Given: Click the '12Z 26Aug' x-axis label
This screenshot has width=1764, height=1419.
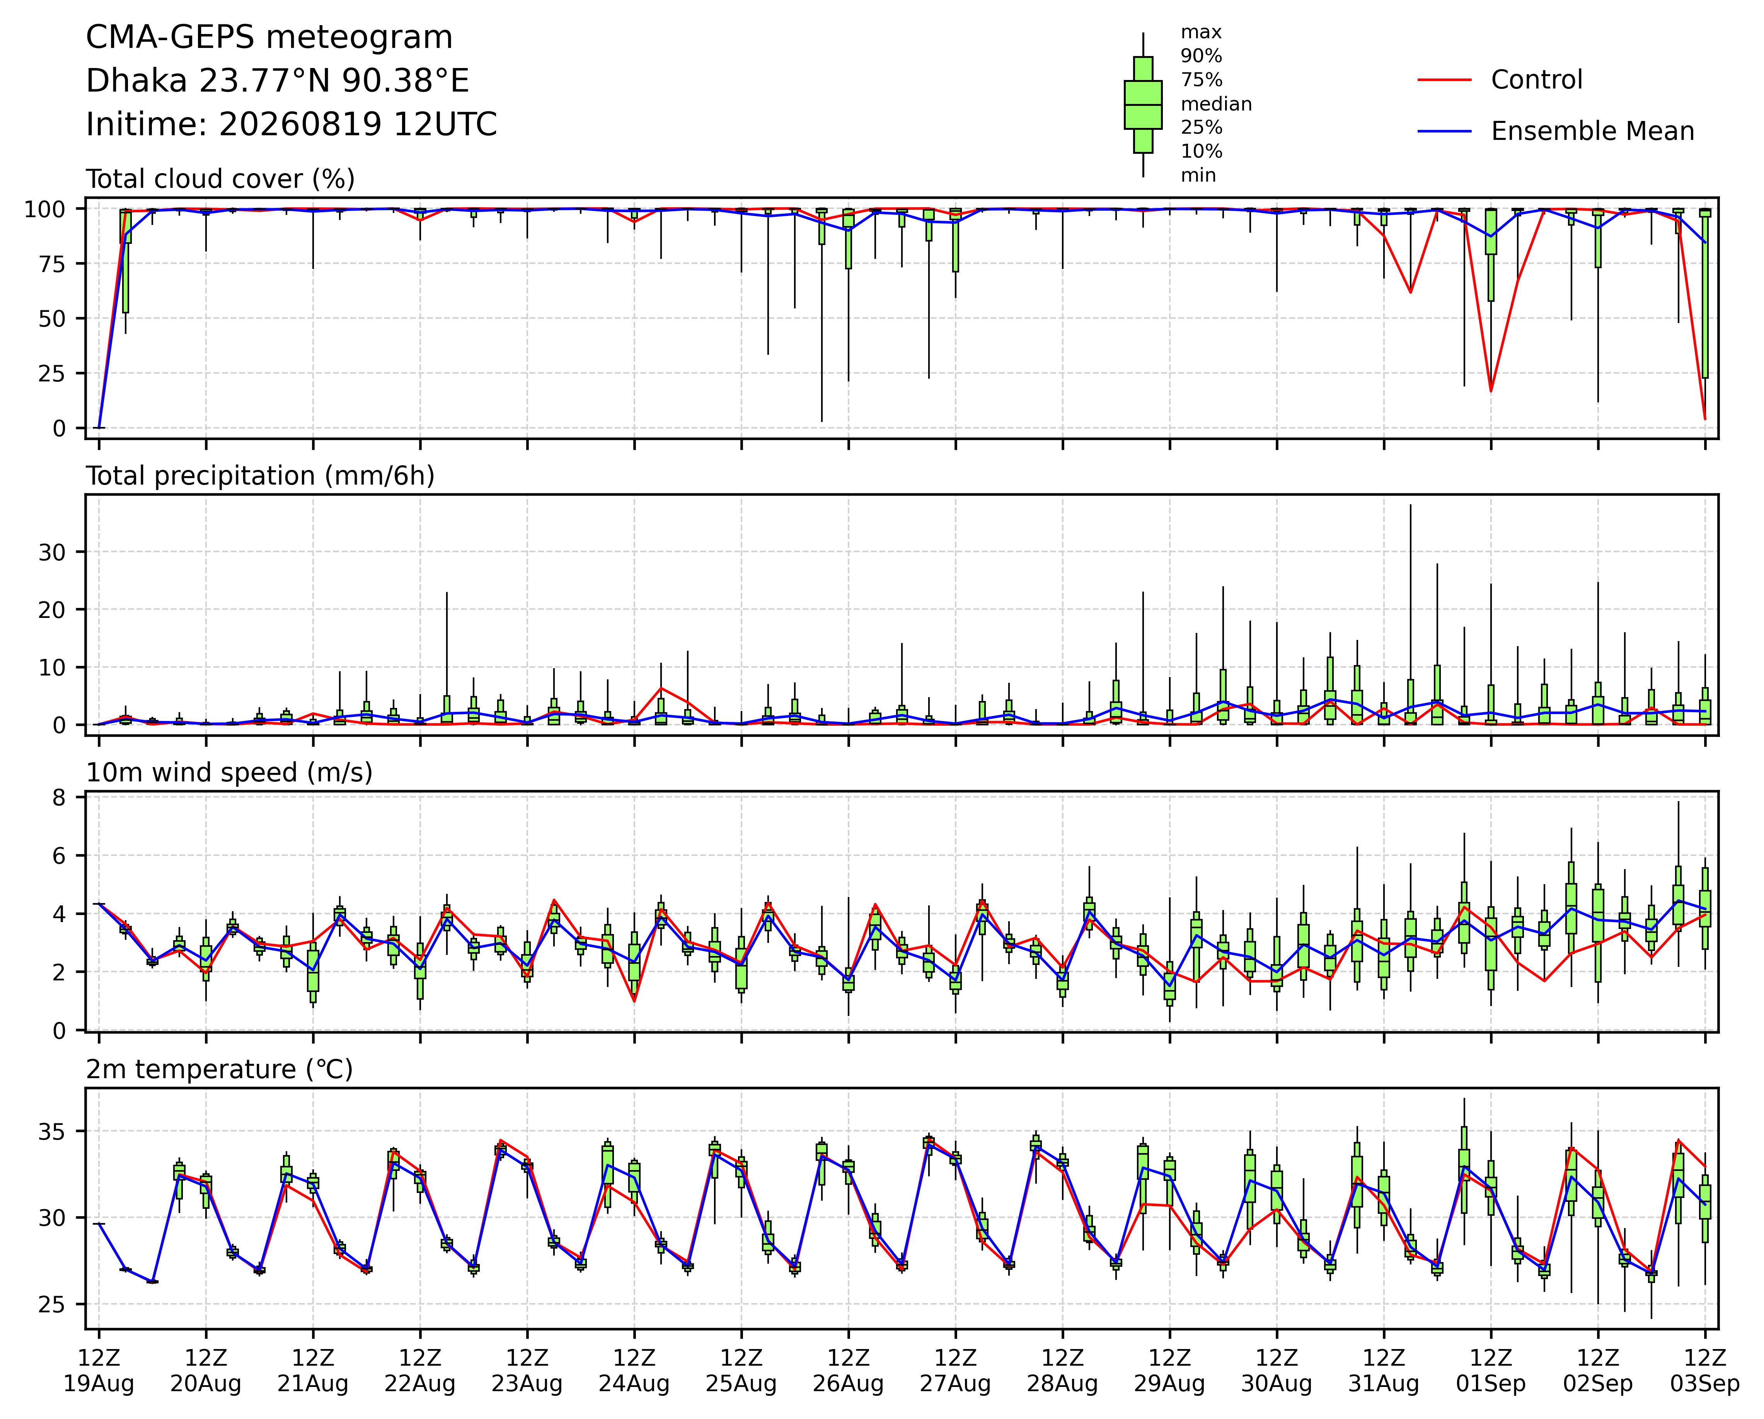Looking at the screenshot, I should (x=849, y=1371).
